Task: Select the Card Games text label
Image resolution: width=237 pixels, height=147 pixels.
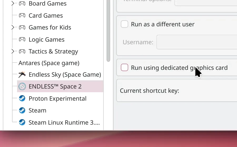Action: click(x=46, y=16)
